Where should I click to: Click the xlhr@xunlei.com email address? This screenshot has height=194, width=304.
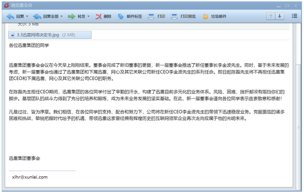point(30,177)
